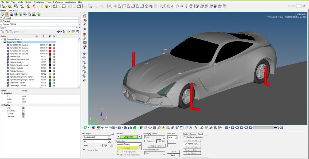Uncheck the Visibility checkbox in properties

[x=23, y=99]
